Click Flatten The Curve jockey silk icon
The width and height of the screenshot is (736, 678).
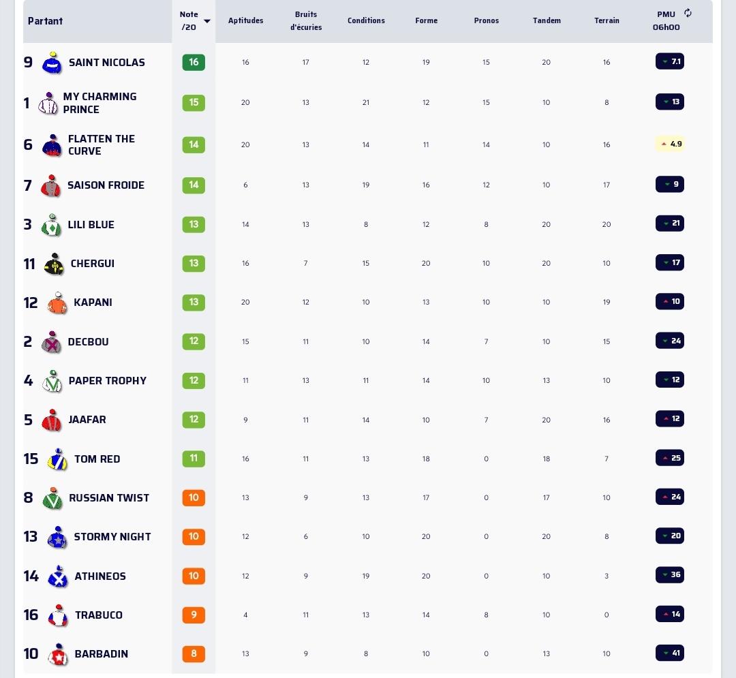coord(52,145)
